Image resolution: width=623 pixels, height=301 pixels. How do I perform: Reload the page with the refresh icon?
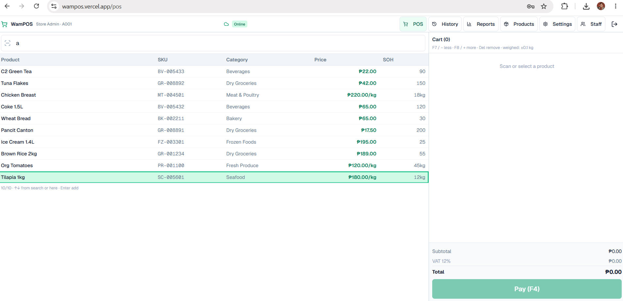pyautogui.click(x=37, y=6)
